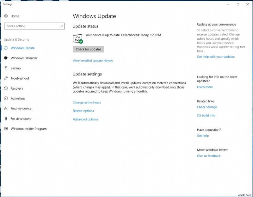The image size is (253, 197).
Task: Click the Recovery clock icon
Action: pos(6,88)
